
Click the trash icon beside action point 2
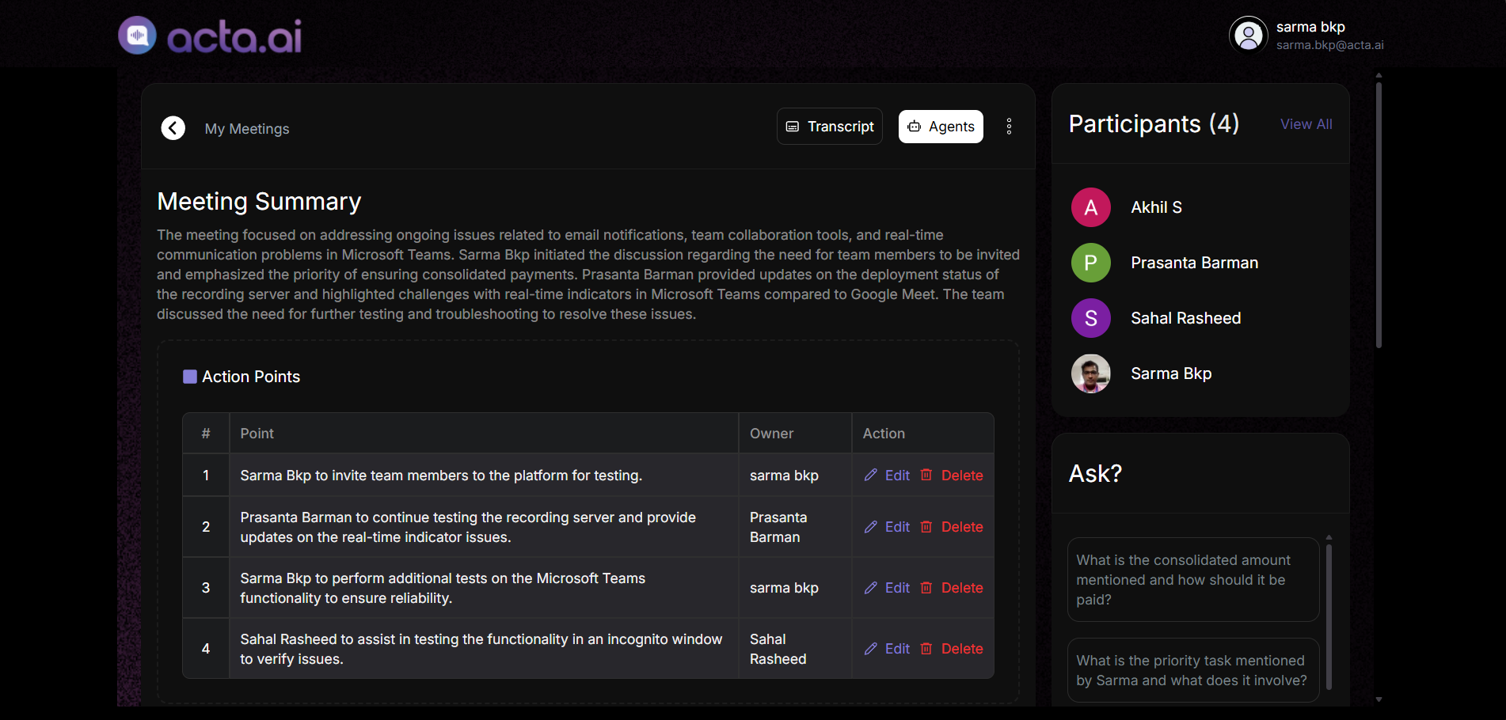coord(926,526)
